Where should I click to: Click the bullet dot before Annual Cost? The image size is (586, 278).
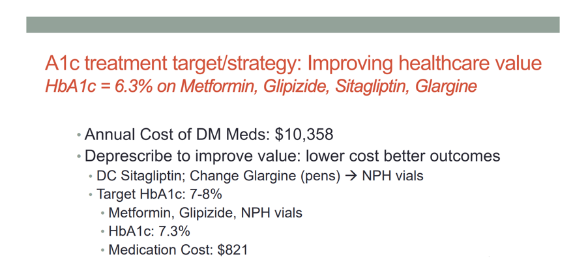(x=79, y=135)
